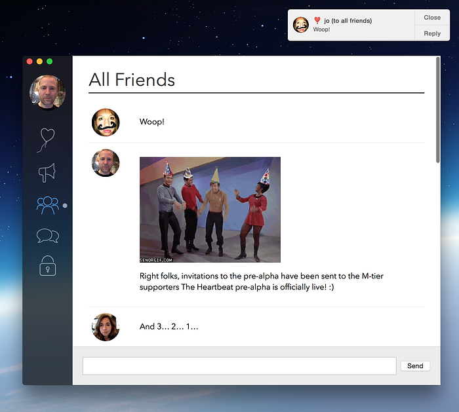Open the chat bubbles conversations icon
459x412 pixels.
tap(48, 236)
